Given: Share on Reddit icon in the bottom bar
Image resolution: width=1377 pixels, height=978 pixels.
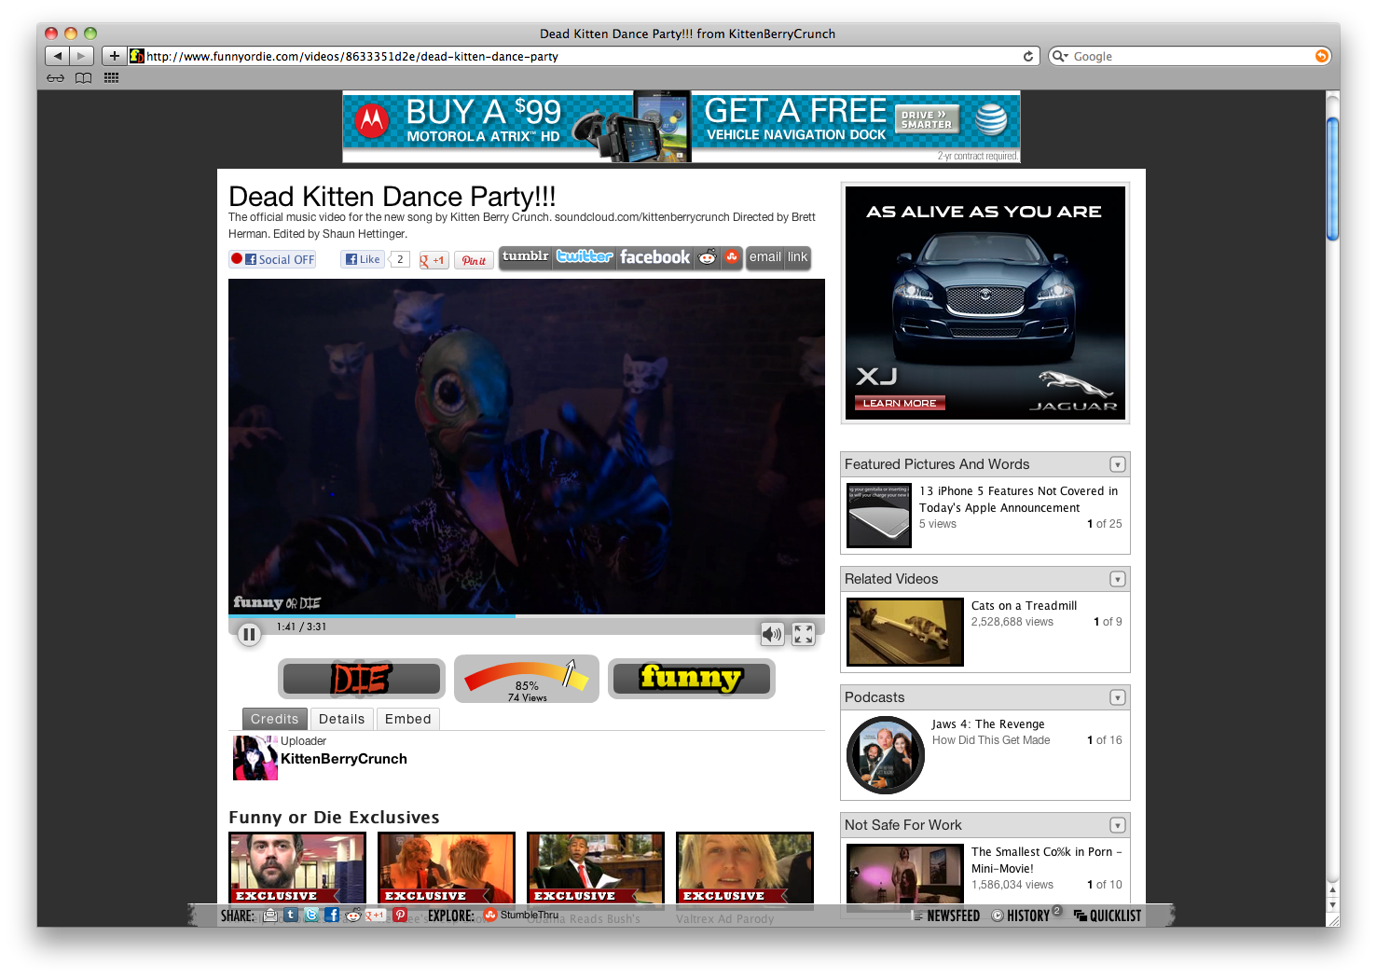Looking at the screenshot, I should (353, 916).
